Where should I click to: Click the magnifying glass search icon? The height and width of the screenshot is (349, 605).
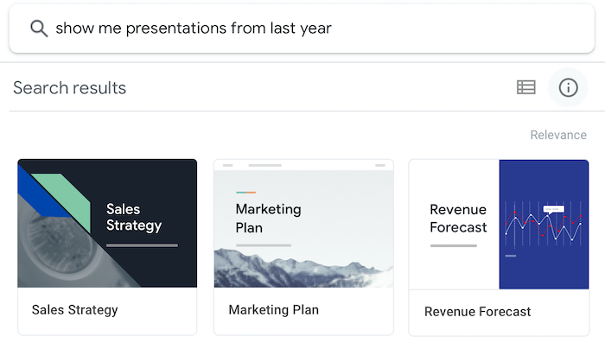[39, 29]
